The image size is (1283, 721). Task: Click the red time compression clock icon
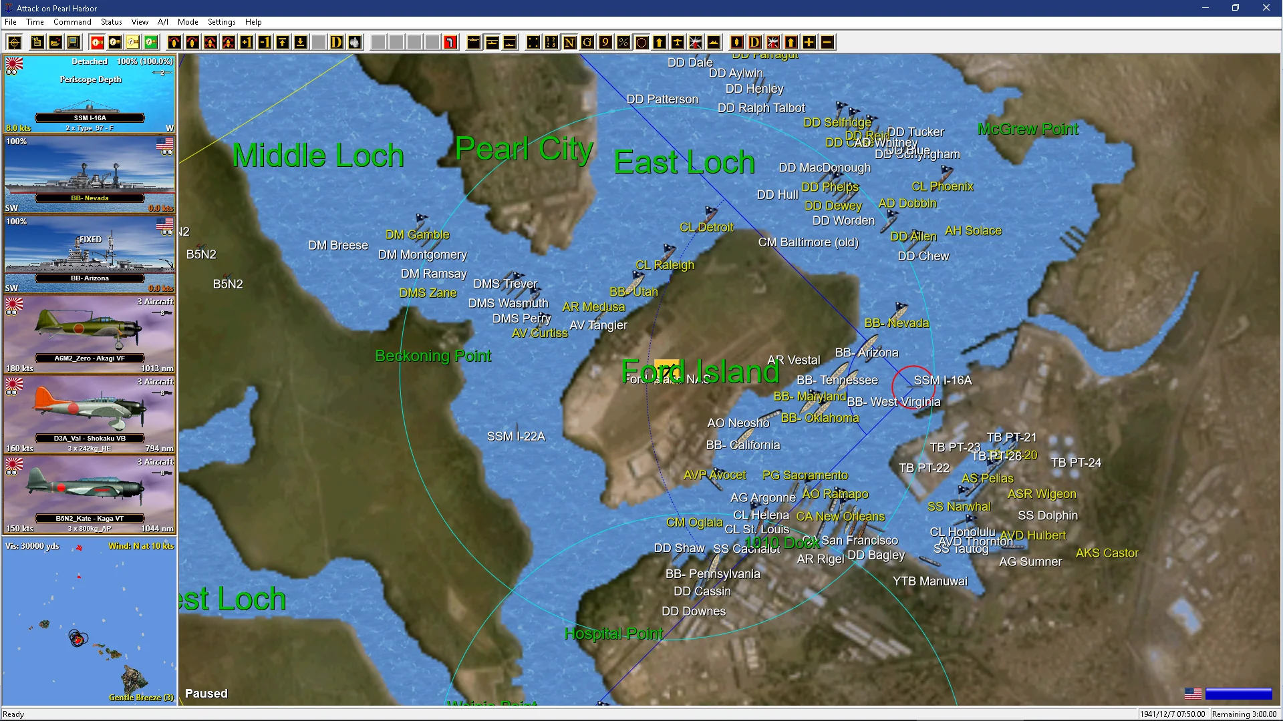point(97,43)
